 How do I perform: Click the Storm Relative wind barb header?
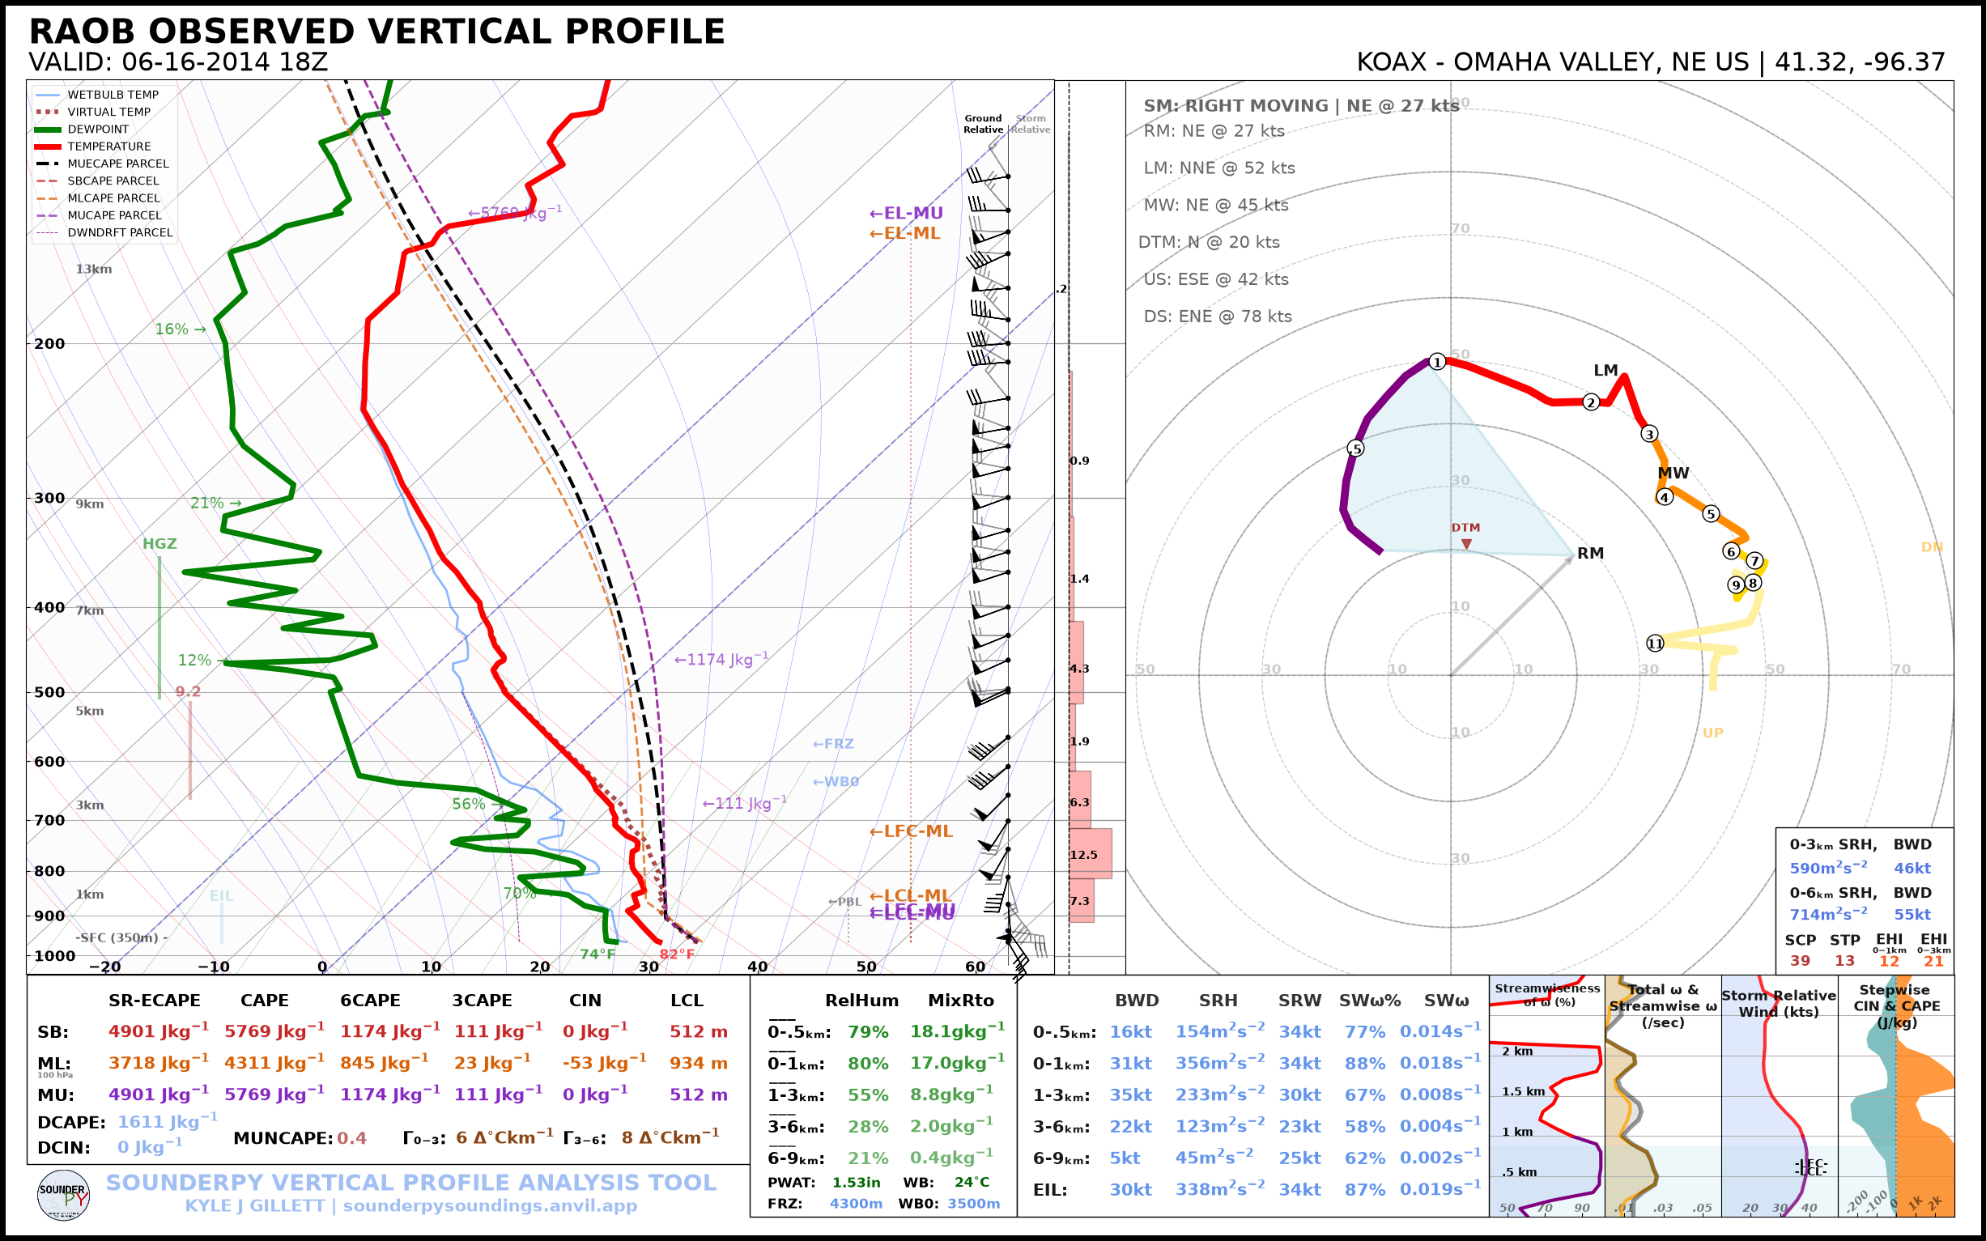coord(1030,124)
